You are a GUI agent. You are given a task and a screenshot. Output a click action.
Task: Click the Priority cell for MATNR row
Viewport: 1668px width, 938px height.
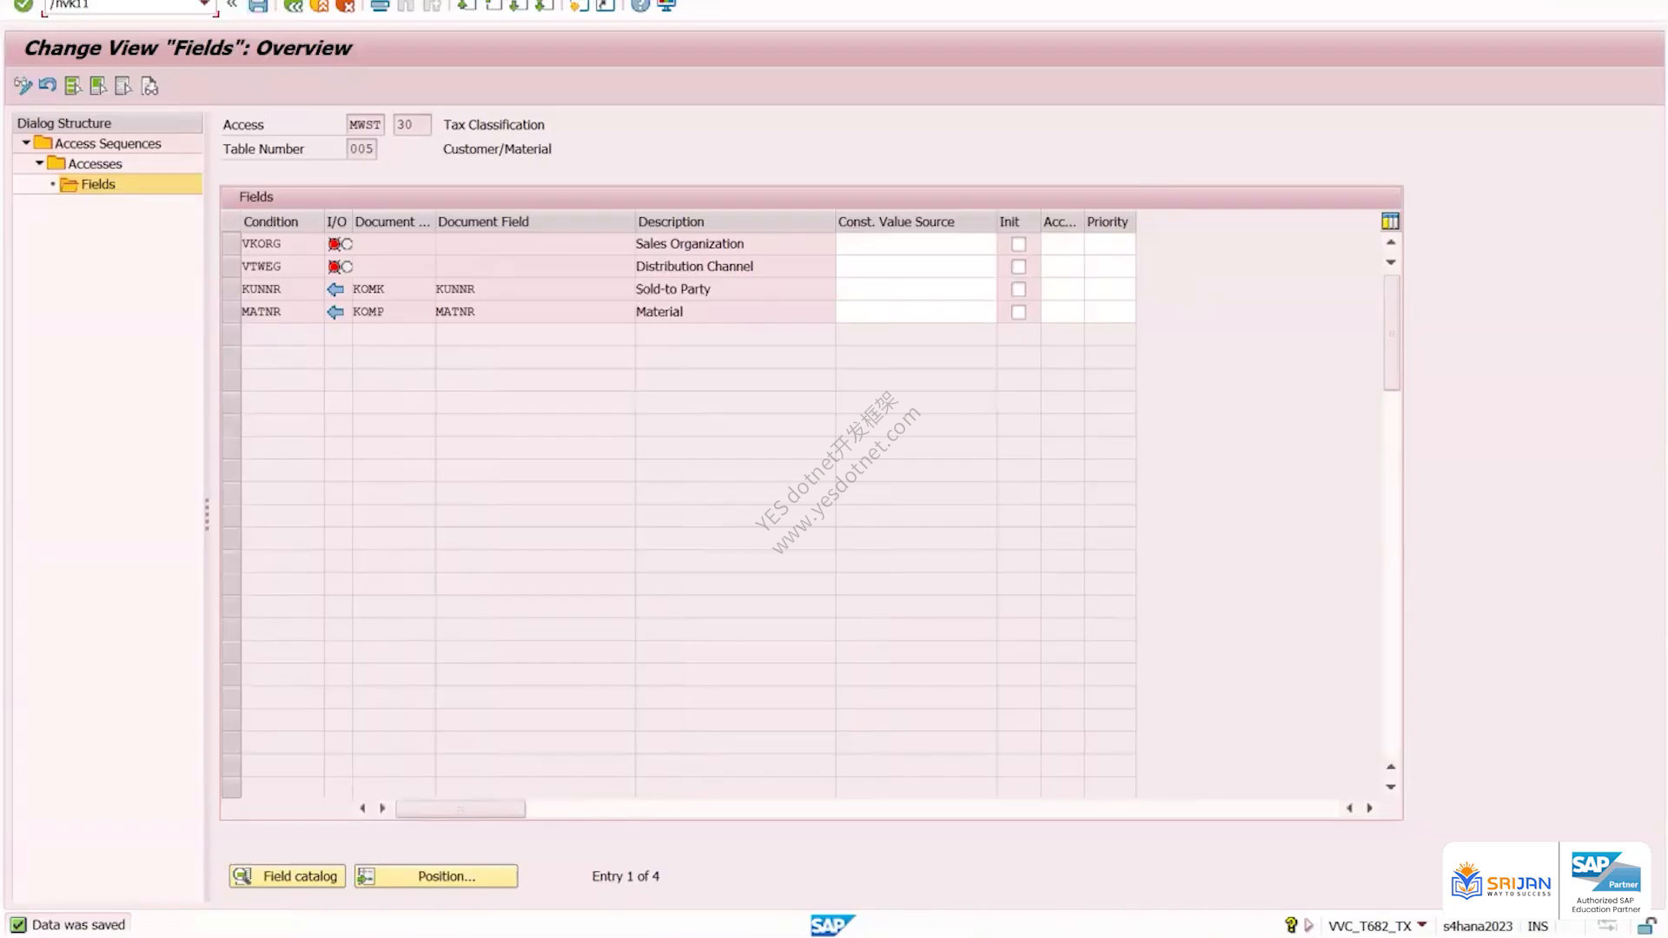tap(1109, 312)
